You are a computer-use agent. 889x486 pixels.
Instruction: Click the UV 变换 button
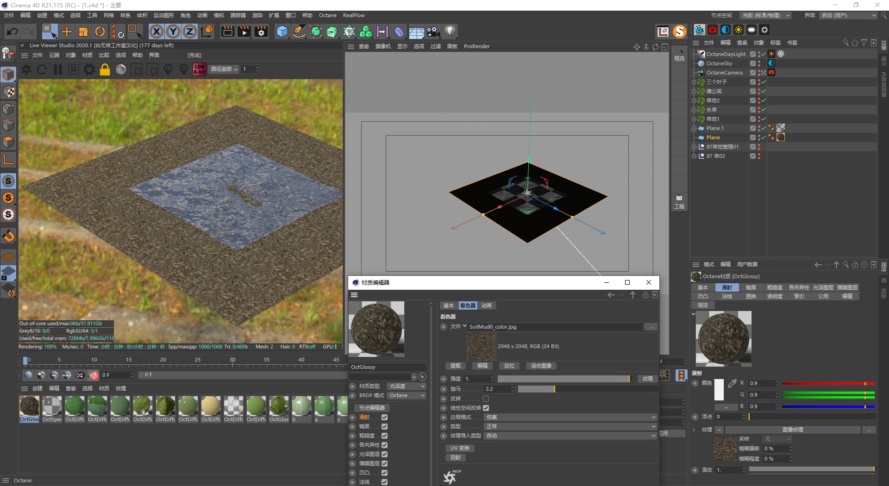click(460, 448)
